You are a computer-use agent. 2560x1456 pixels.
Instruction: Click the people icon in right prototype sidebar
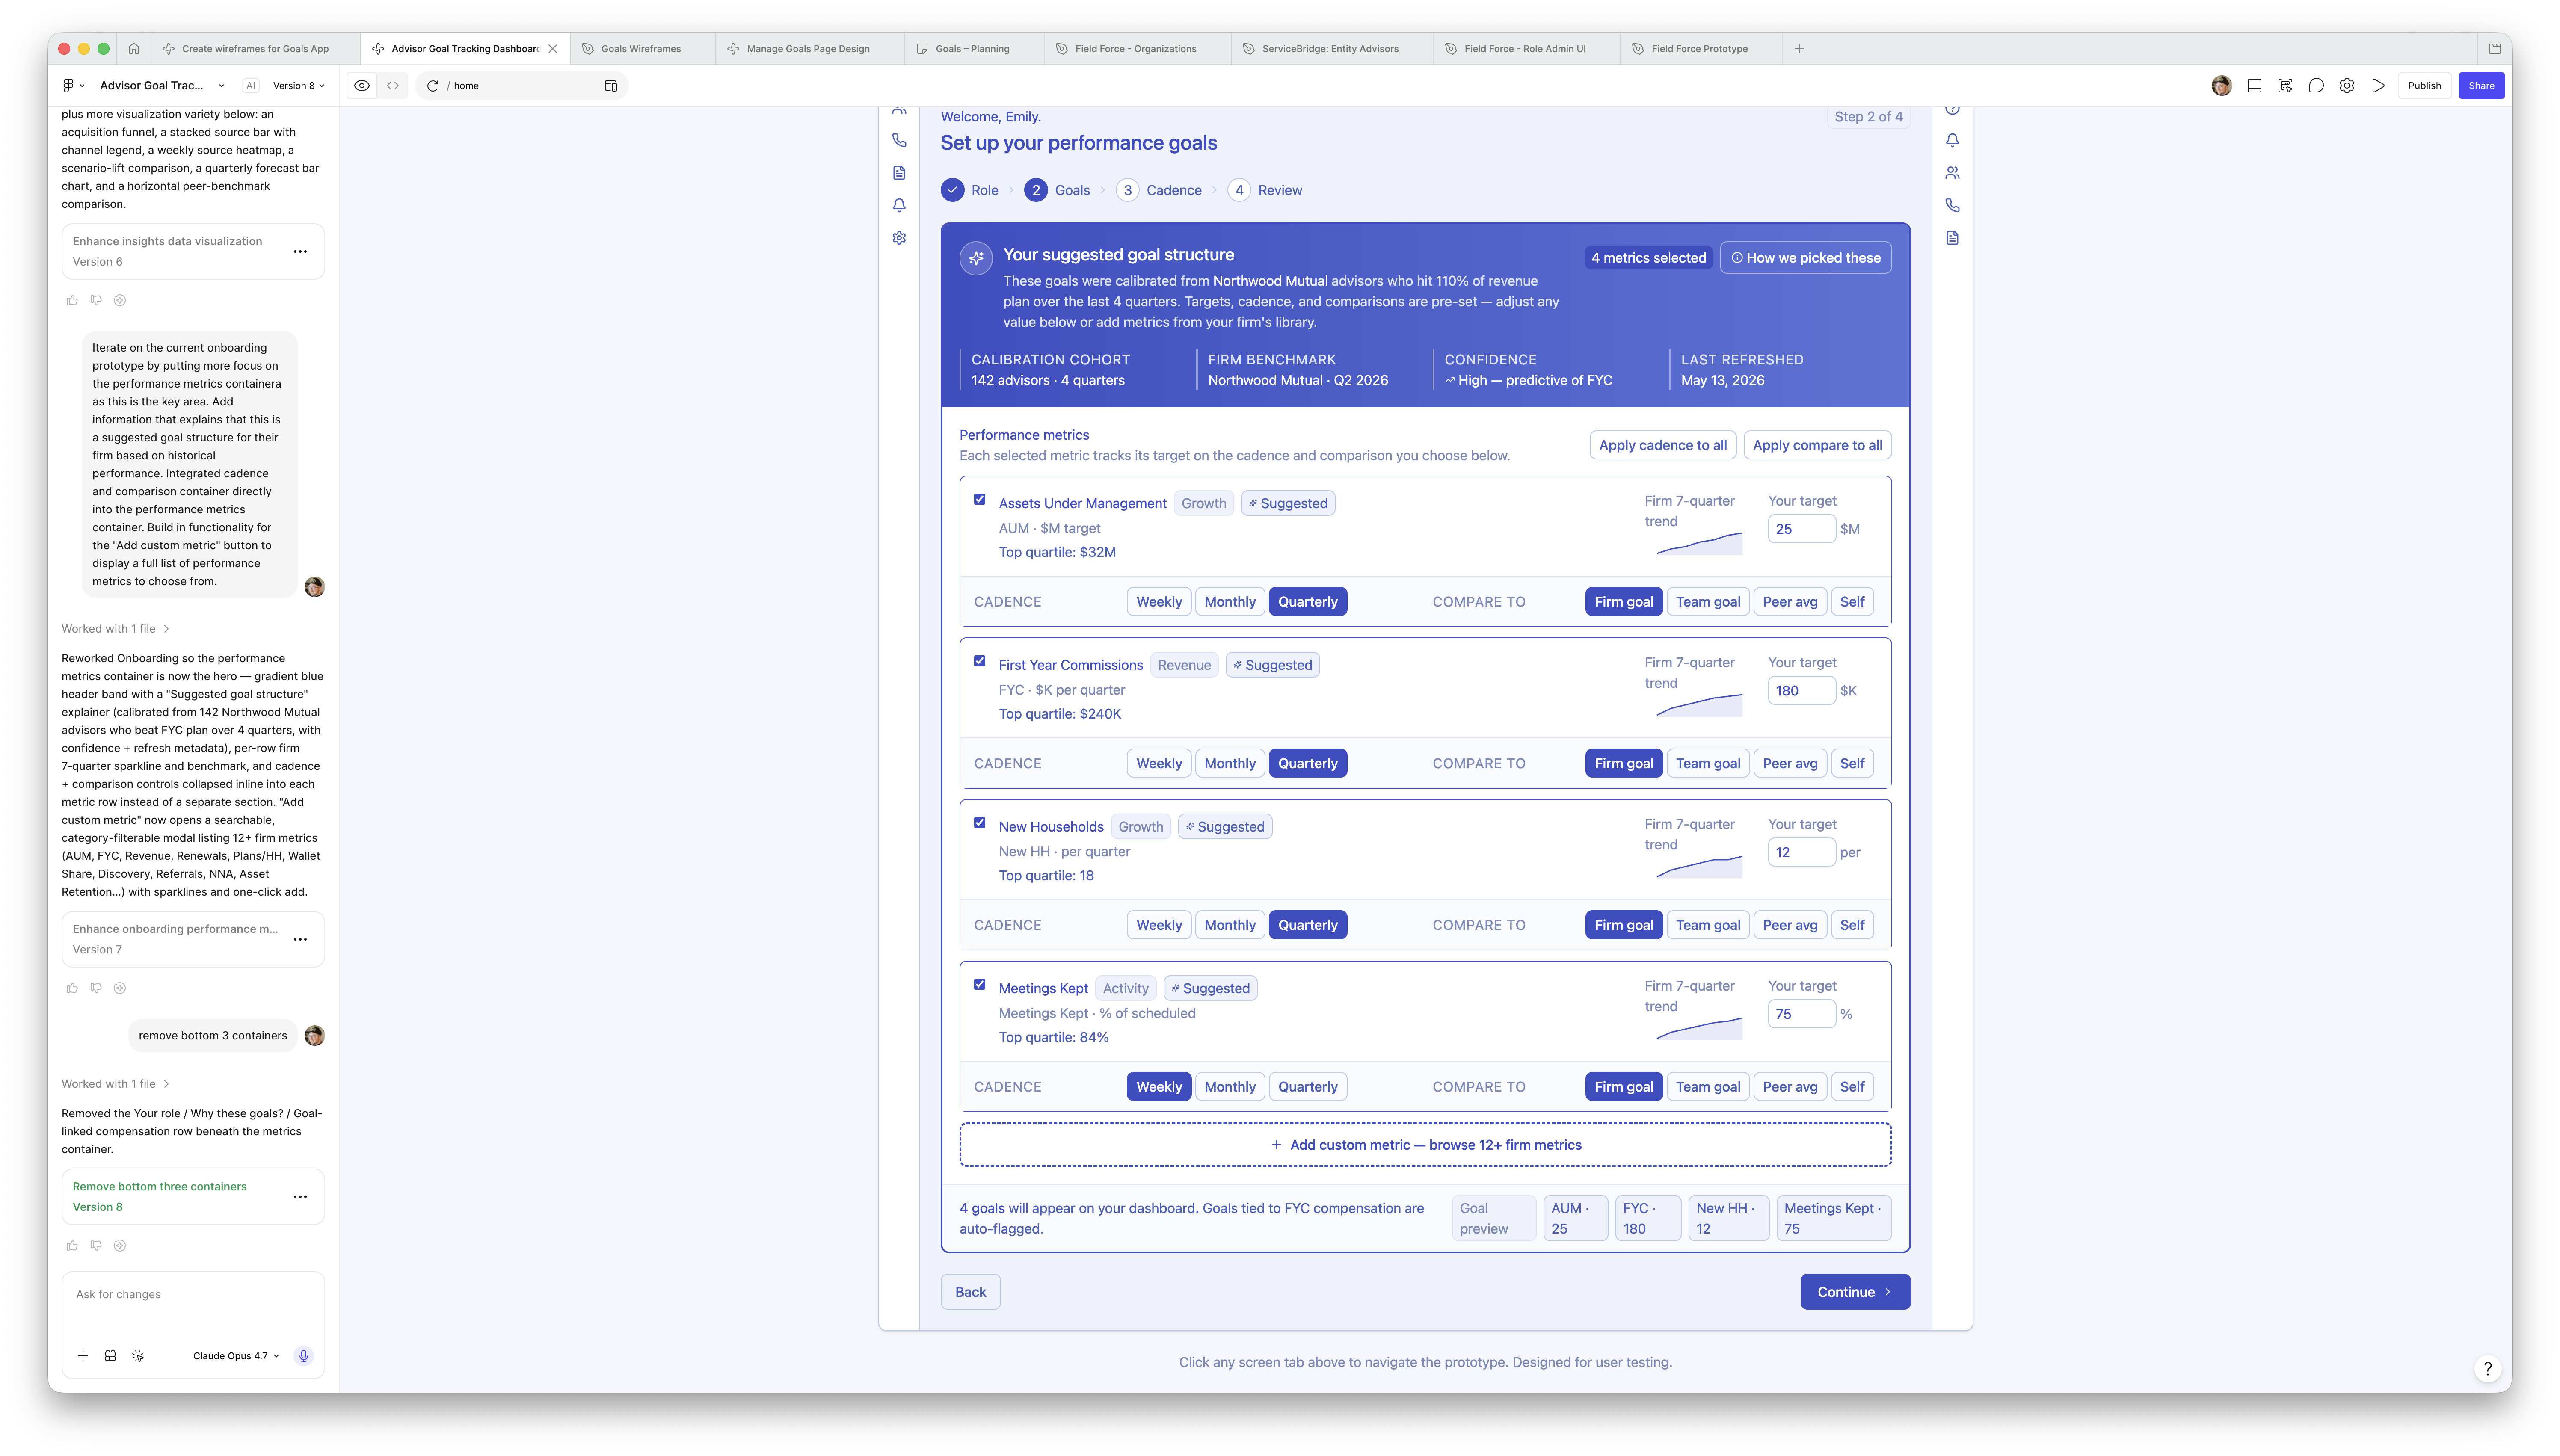[x=1952, y=173]
